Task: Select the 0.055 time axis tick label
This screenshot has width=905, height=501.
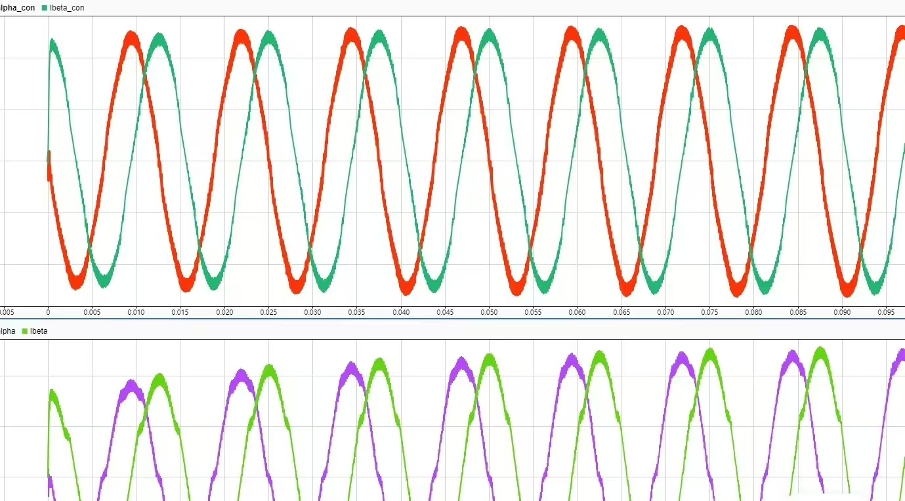Action: (533, 312)
